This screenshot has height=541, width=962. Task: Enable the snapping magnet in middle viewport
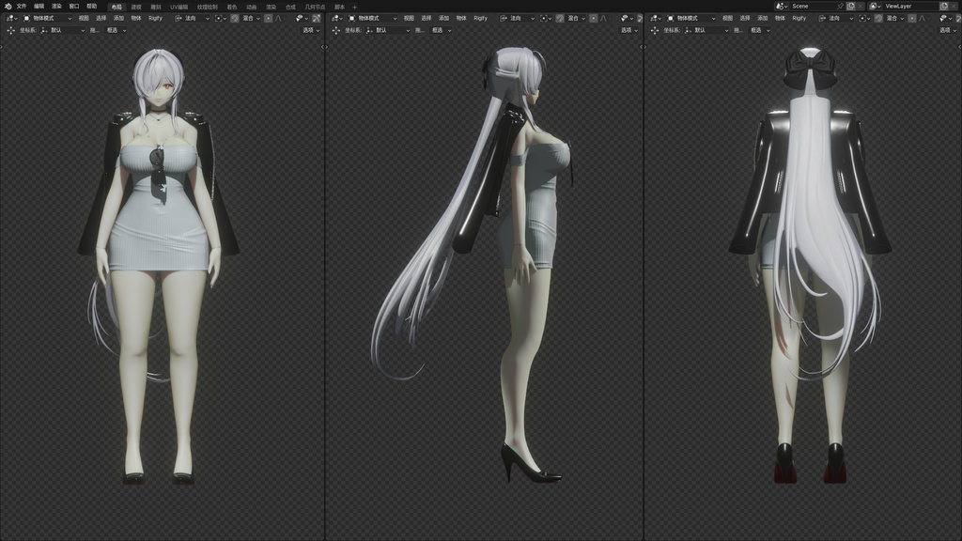point(560,18)
